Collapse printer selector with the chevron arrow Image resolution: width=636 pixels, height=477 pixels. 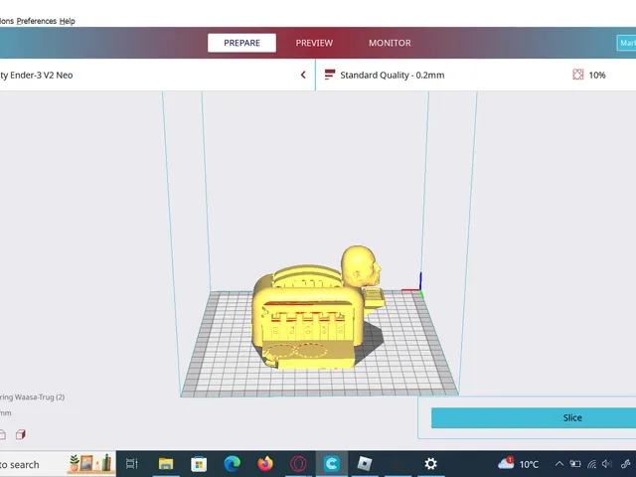(303, 75)
